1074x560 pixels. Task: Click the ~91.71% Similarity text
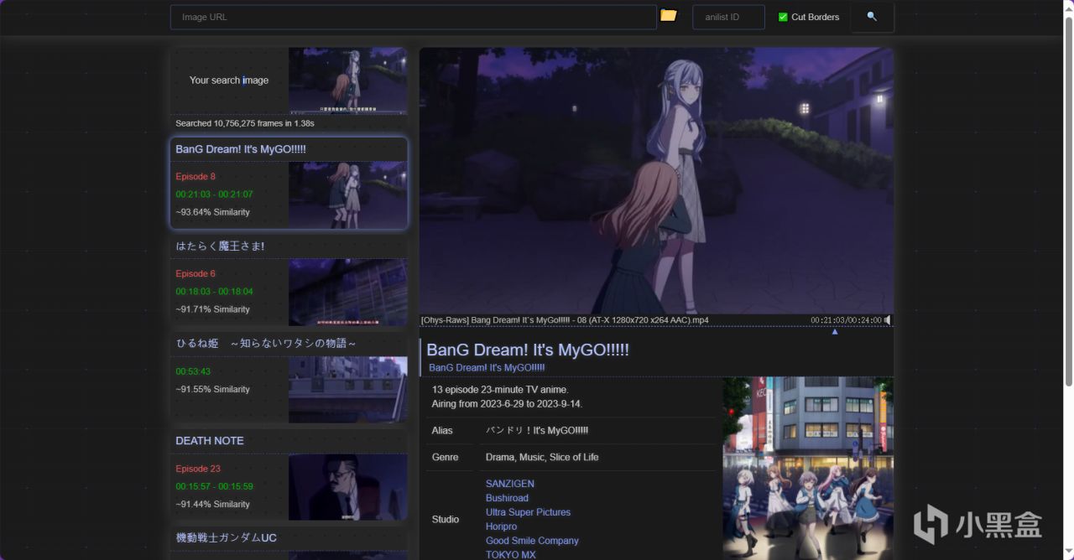click(x=212, y=309)
